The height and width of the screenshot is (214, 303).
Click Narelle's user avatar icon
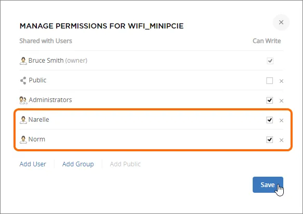pyautogui.click(x=23, y=120)
